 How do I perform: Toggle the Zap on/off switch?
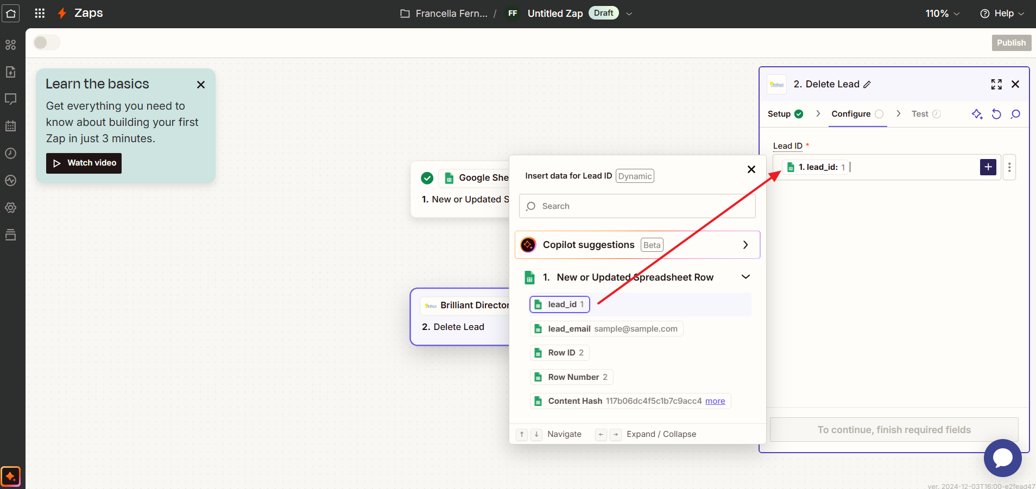pyautogui.click(x=47, y=42)
